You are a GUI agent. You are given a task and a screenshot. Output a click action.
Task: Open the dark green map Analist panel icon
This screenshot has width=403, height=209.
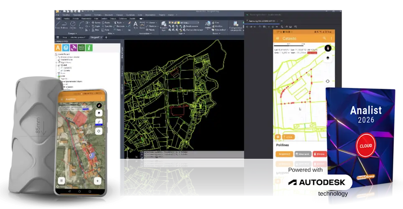point(81,48)
